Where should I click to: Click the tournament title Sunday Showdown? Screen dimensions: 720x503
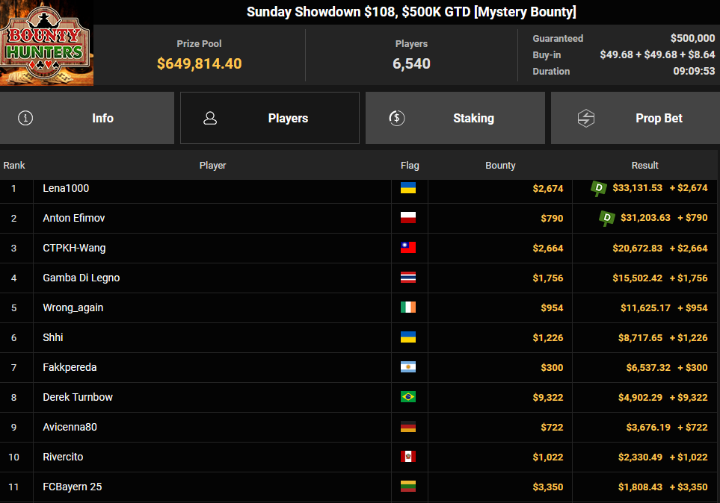(x=411, y=11)
